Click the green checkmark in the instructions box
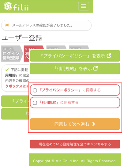This screenshot has width=124, height=166. click(x=7, y=70)
